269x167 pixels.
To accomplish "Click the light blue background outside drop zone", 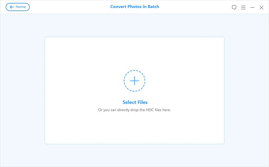I will point(22,86).
